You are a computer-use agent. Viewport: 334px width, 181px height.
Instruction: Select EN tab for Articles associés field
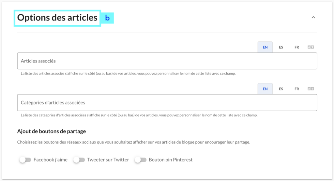click(265, 47)
